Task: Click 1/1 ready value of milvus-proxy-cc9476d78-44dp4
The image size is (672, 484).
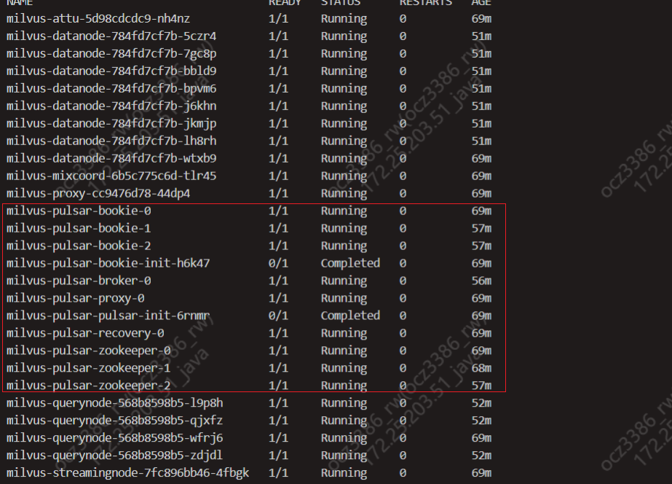Action: click(279, 193)
